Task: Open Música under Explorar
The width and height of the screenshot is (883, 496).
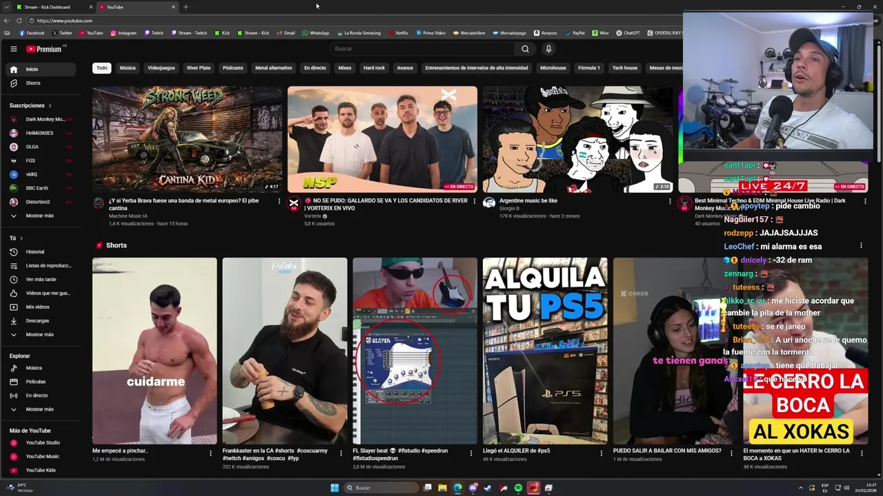Action: pyautogui.click(x=41, y=368)
